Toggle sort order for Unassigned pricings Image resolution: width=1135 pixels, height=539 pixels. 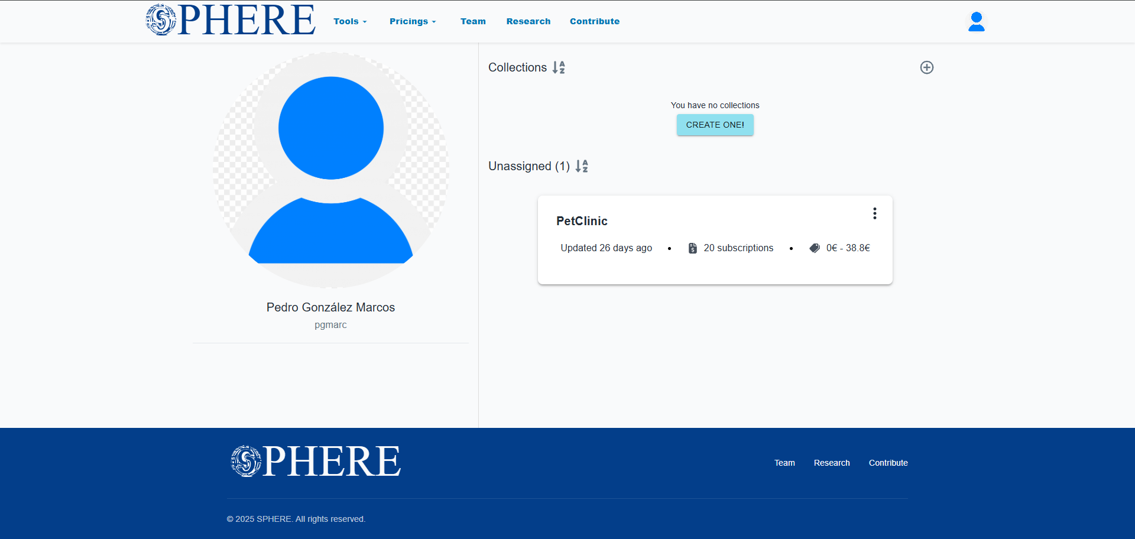pos(582,166)
